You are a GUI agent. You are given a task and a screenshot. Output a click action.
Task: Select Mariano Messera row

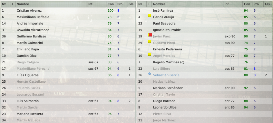point(68,114)
